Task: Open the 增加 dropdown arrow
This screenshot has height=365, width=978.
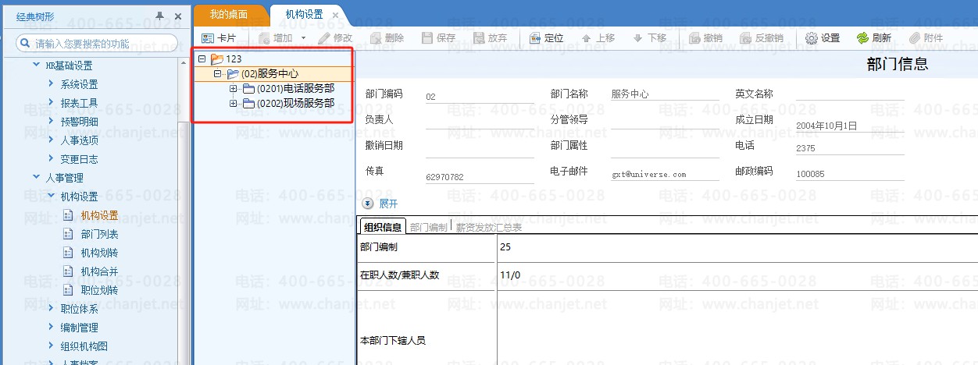Action: point(303,37)
